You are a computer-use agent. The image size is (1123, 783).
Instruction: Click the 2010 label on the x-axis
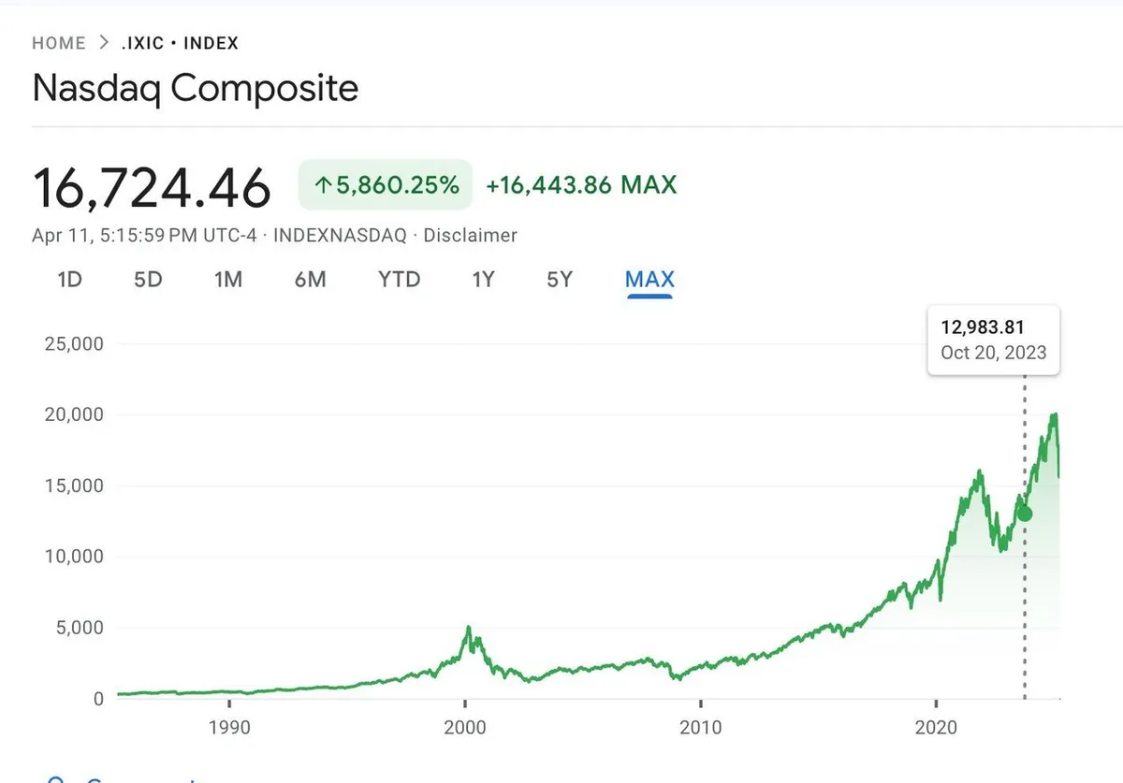click(700, 727)
